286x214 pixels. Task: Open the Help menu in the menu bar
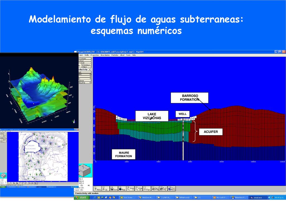click(x=134, y=55)
